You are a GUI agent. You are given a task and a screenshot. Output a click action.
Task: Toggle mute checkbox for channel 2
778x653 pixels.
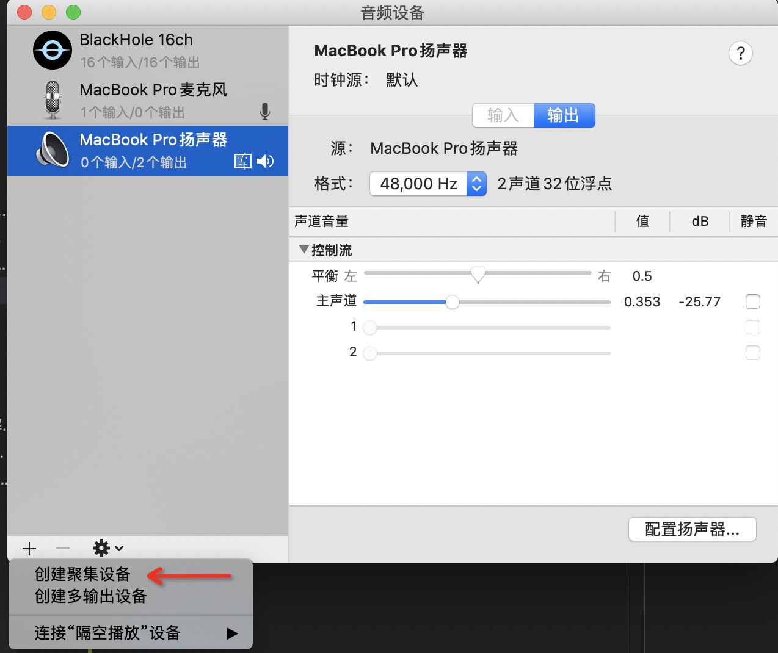[x=753, y=353]
